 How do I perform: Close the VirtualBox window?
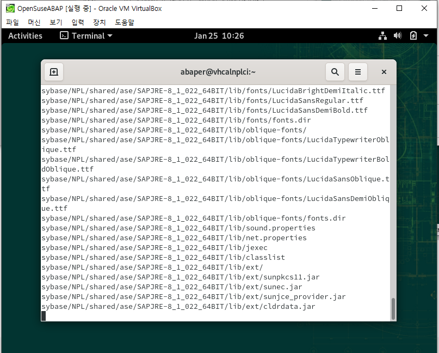coord(424,8)
